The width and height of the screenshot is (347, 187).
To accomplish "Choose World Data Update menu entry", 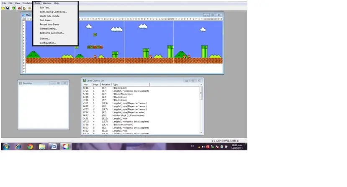I will coord(49,16).
